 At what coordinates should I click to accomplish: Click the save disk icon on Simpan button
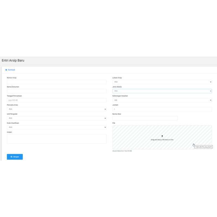click(11, 157)
